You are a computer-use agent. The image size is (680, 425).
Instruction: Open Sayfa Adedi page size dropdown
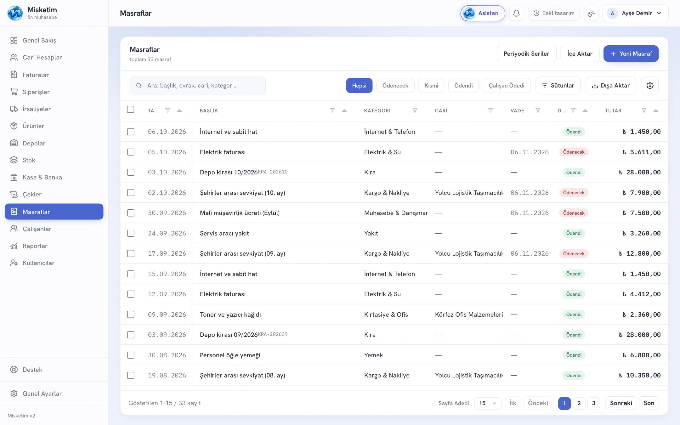click(x=487, y=403)
